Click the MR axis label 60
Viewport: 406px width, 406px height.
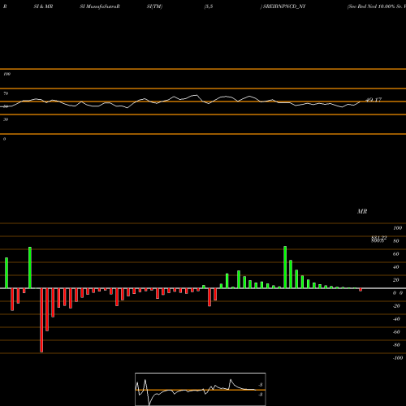click(396, 254)
